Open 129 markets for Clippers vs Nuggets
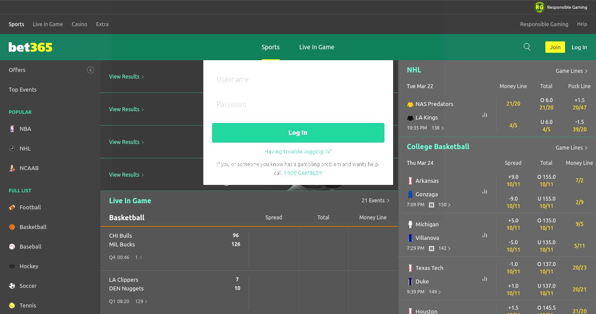 (x=141, y=301)
